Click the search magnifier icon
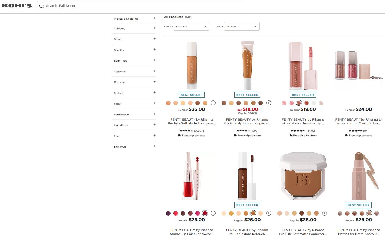385x236 pixels. (41, 6)
